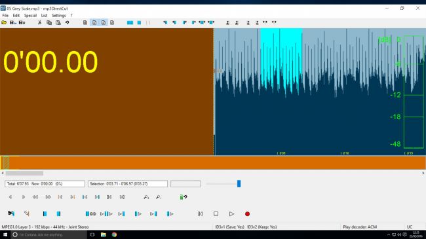The height and width of the screenshot is (239, 426).
Task: Click the Select all wide blue block icon
Action: (x=130, y=22)
